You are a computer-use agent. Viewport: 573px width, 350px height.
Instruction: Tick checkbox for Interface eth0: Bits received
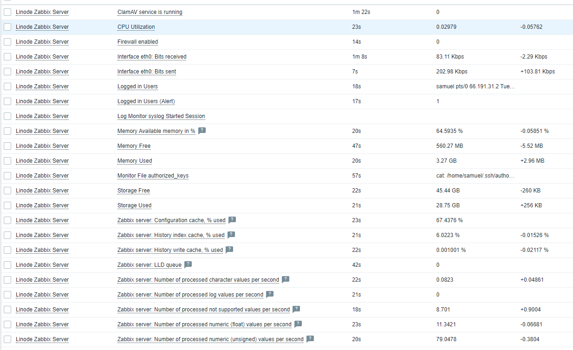(7, 57)
